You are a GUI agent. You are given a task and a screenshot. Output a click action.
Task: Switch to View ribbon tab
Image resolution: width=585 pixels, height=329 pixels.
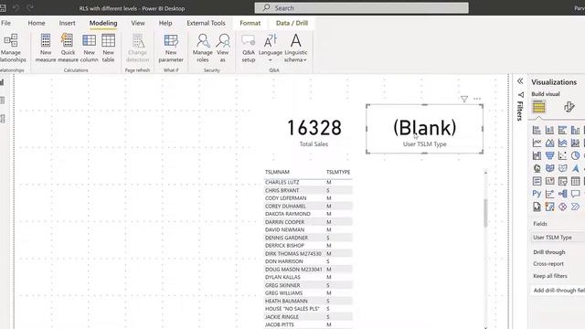[x=138, y=23]
